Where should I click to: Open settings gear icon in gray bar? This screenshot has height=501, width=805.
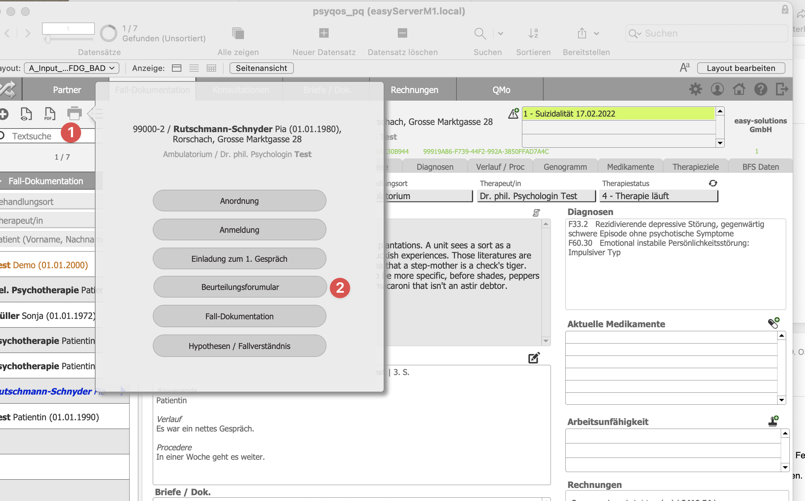pos(695,89)
